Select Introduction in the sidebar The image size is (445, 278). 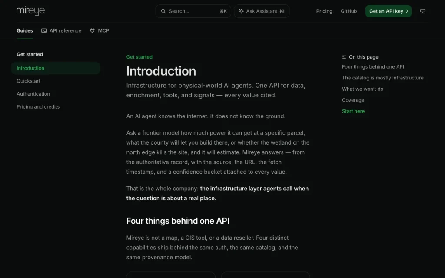pos(56,68)
